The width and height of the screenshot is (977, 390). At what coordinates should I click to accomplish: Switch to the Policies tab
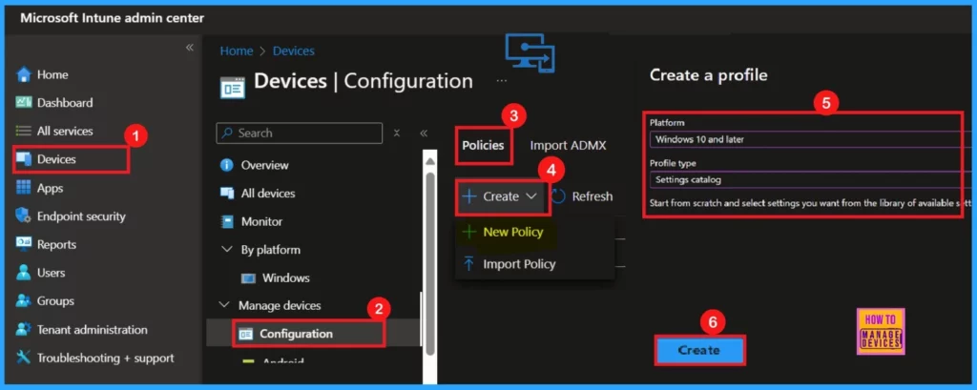483,145
